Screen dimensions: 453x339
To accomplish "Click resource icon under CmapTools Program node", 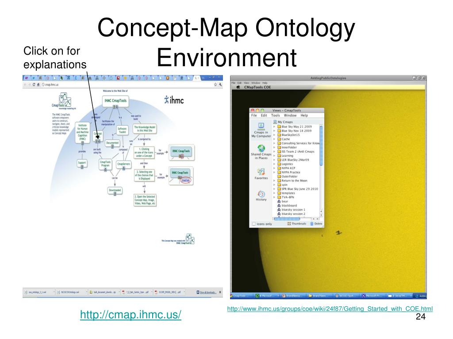I will 105,170.
